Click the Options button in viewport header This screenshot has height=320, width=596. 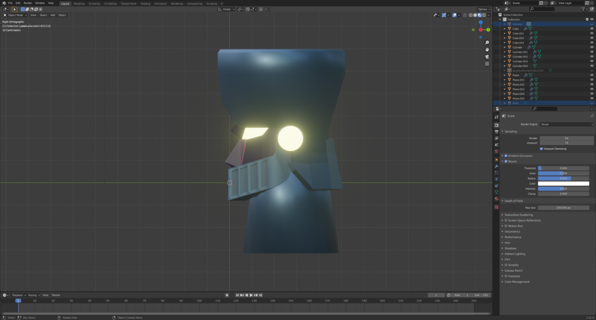tap(484, 9)
